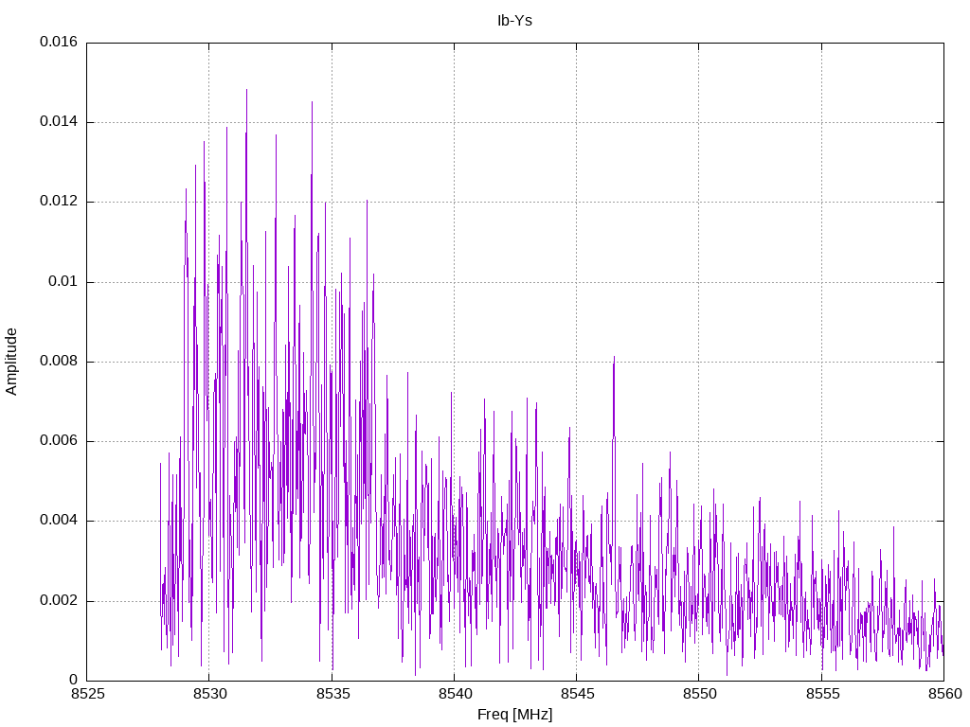Click the y-axis tick value 0

click(74, 680)
